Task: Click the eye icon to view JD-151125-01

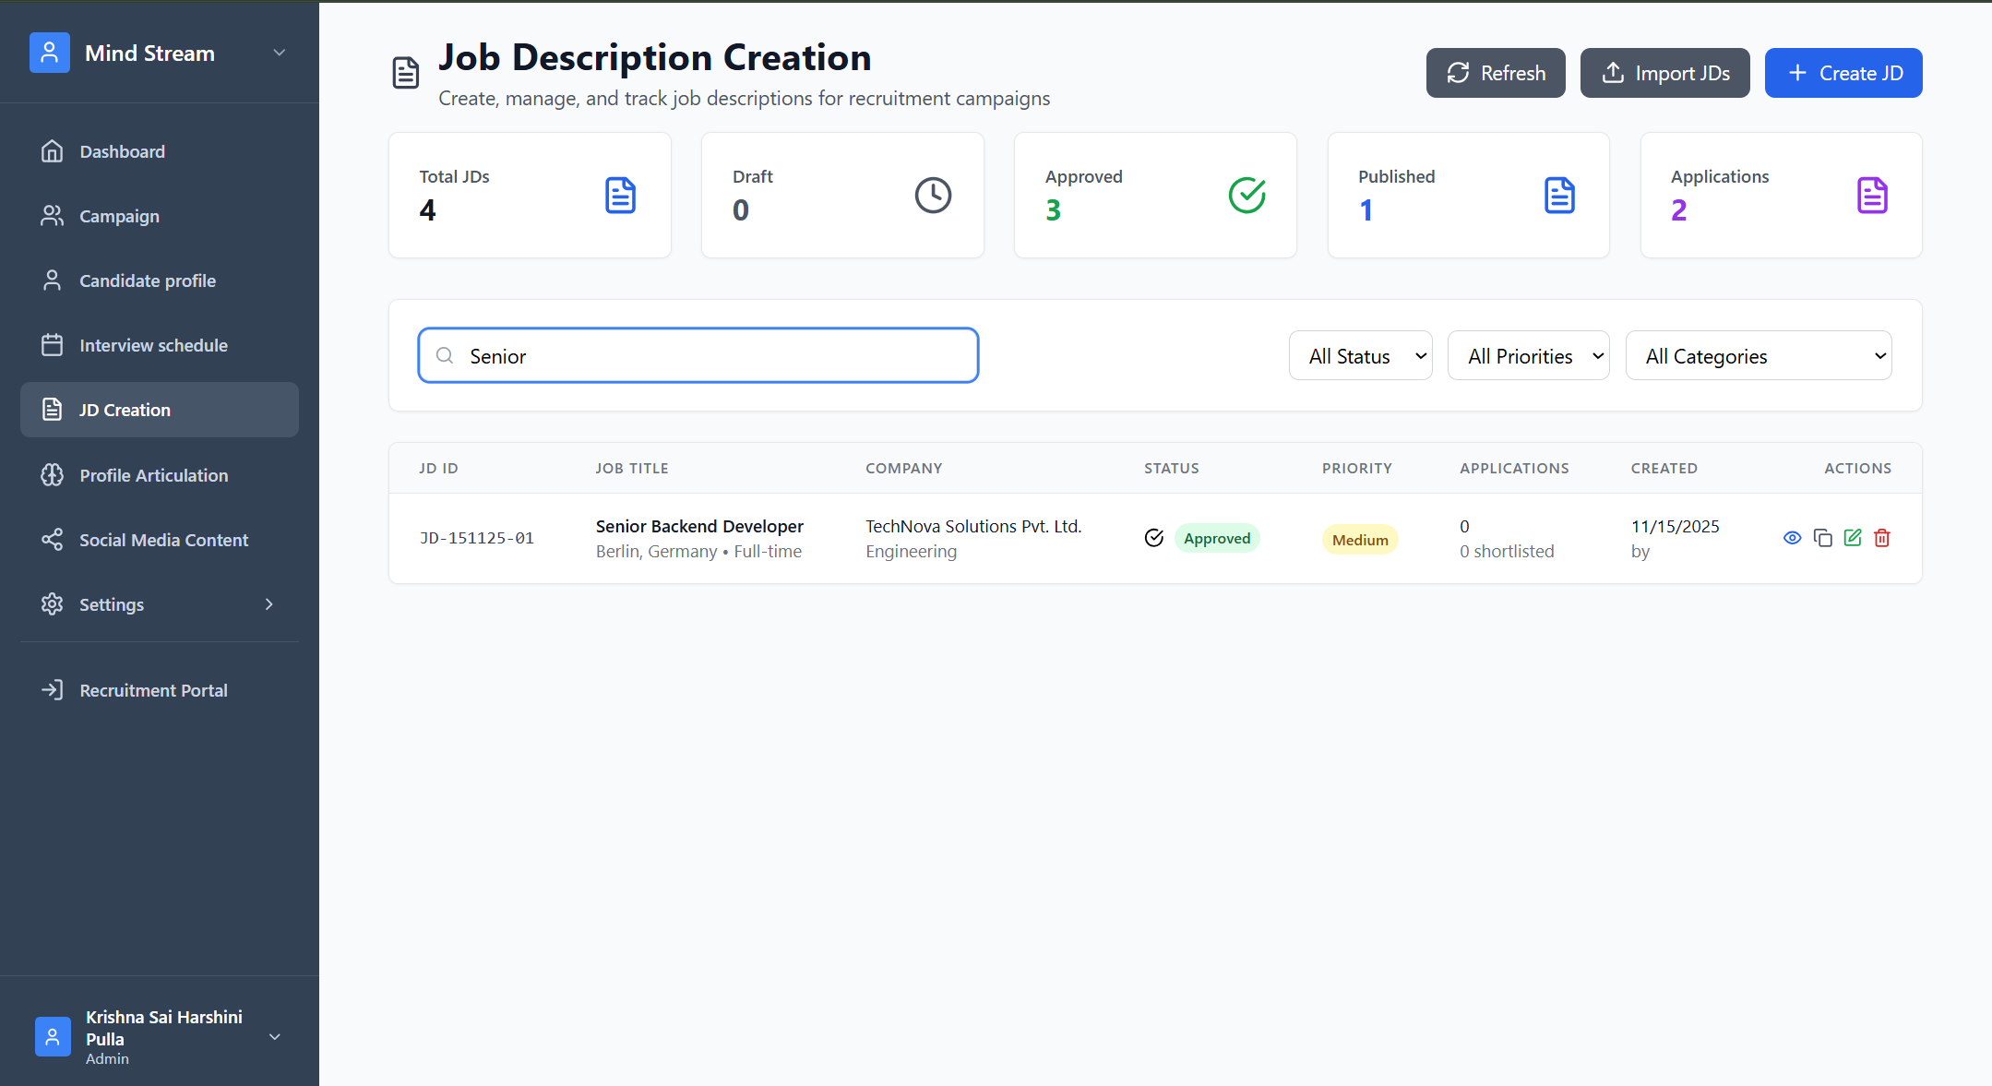Action: [x=1792, y=538]
